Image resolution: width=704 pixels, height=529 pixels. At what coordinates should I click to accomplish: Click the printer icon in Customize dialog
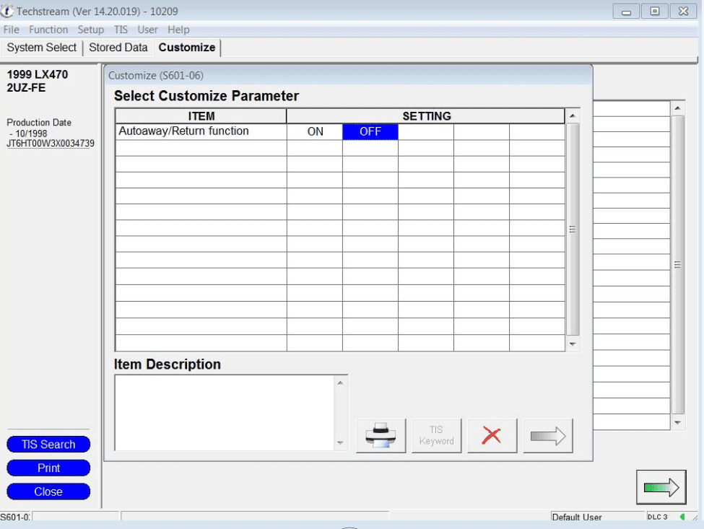click(x=381, y=436)
